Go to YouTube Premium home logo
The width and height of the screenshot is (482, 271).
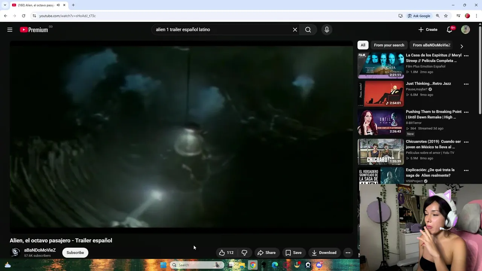coord(34,30)
